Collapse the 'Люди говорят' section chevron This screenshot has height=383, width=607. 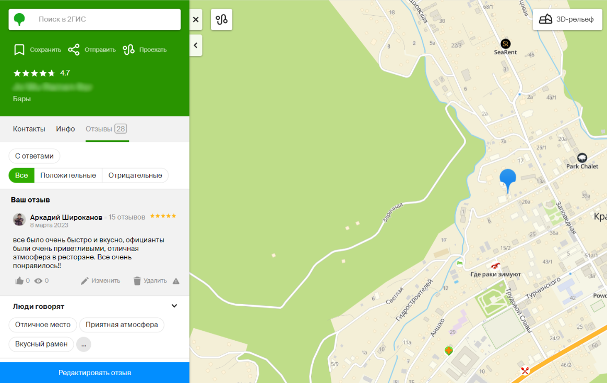click(x=174, y=306)
